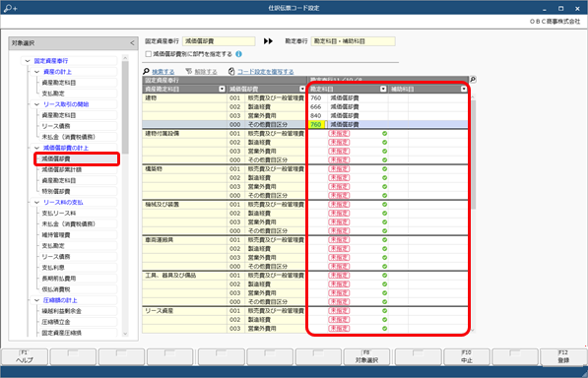Select 特別償却費 in the tree
588x378 pixels.
coord(78,191)
